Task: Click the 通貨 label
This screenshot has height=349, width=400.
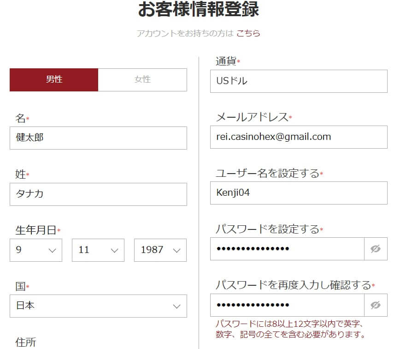Action: click(226, 61)
